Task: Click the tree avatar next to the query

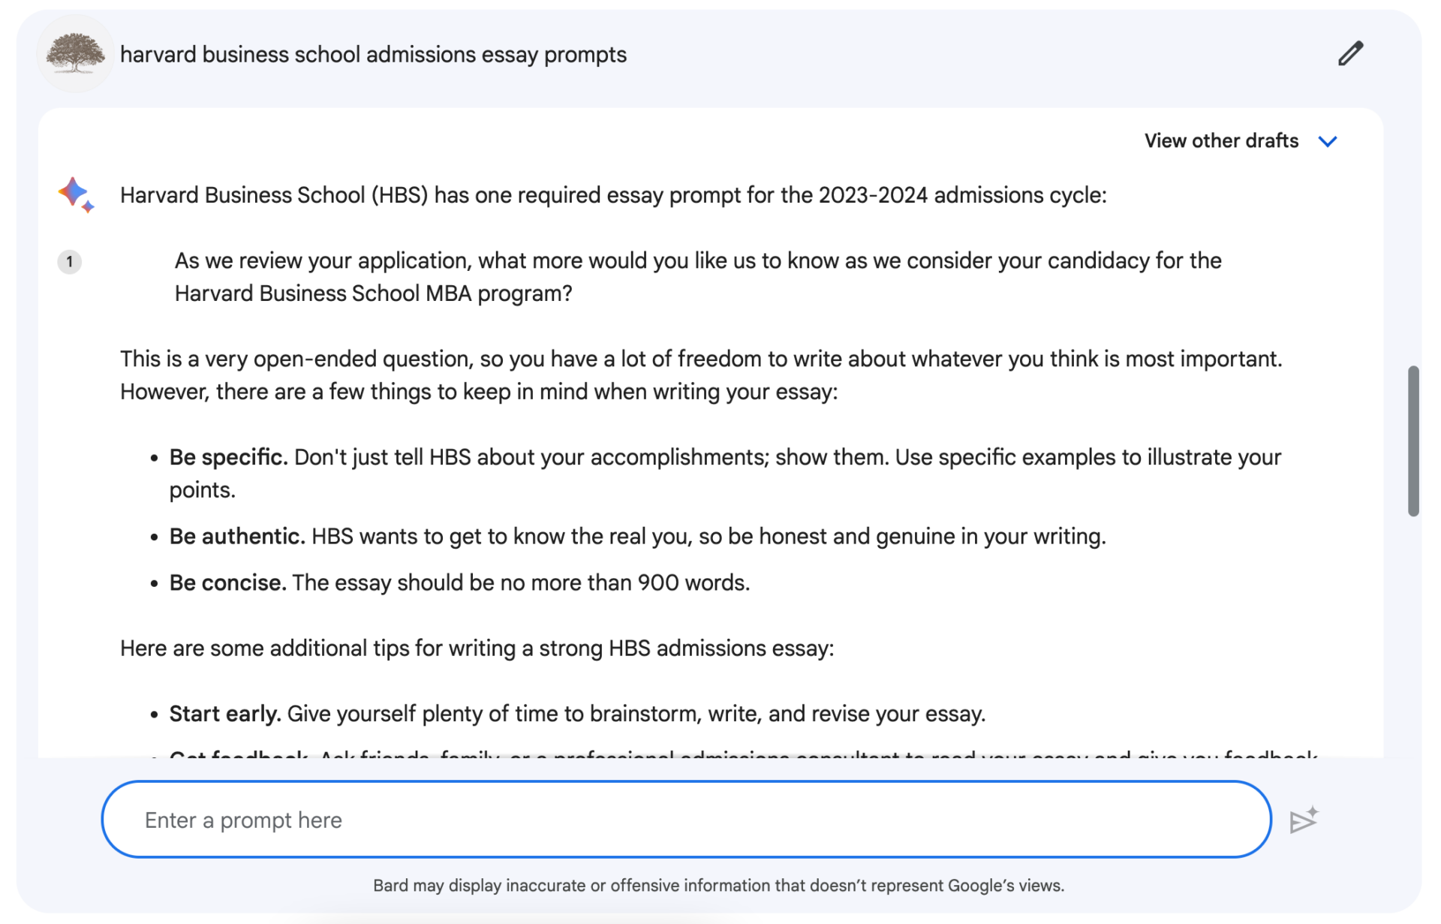Action: tap(76, 53)
